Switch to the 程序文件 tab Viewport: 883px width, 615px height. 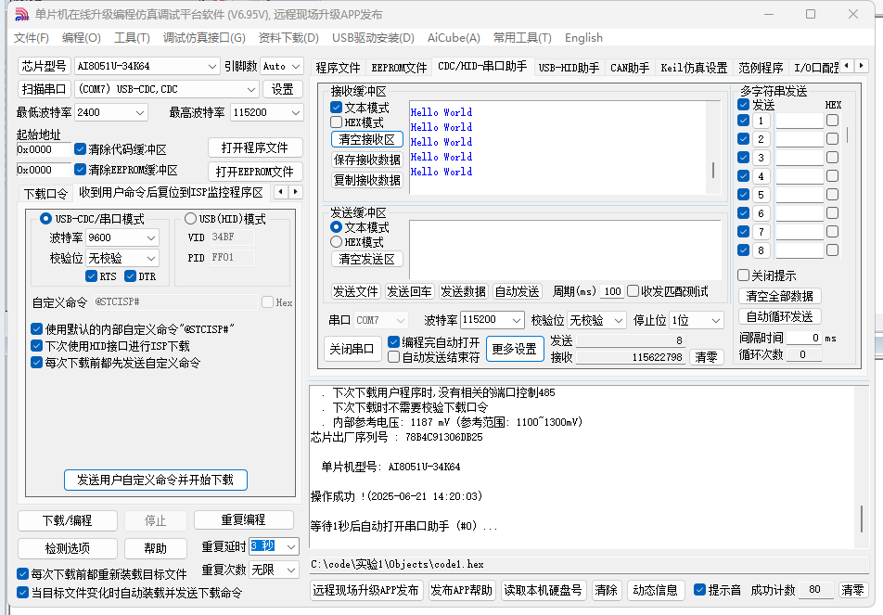[x=338, y=68]
